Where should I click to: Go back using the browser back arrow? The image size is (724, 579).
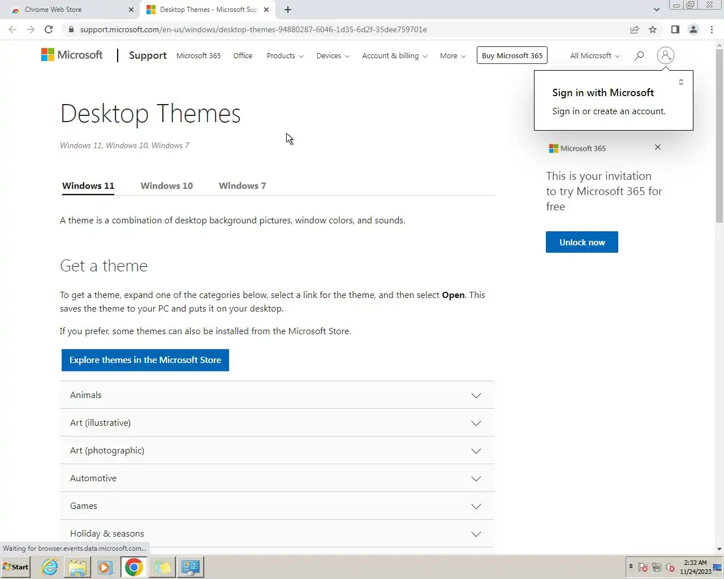click(12, 29)
